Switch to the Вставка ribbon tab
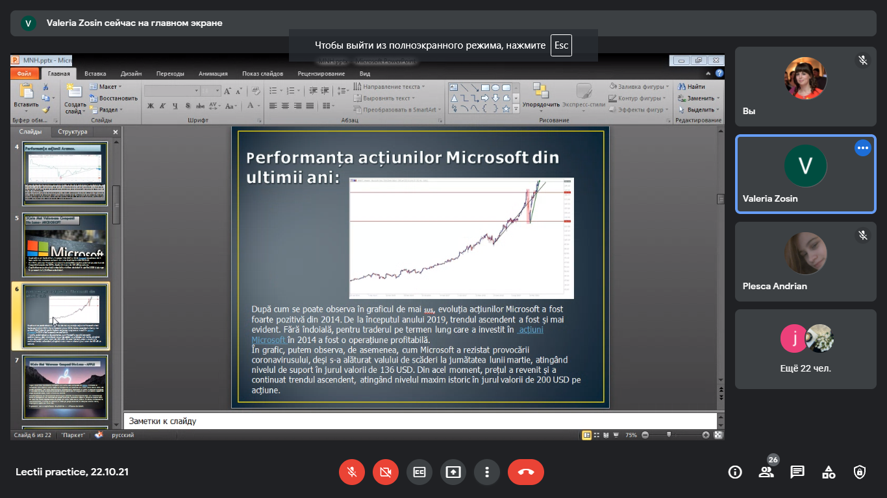 pos(95,74)
